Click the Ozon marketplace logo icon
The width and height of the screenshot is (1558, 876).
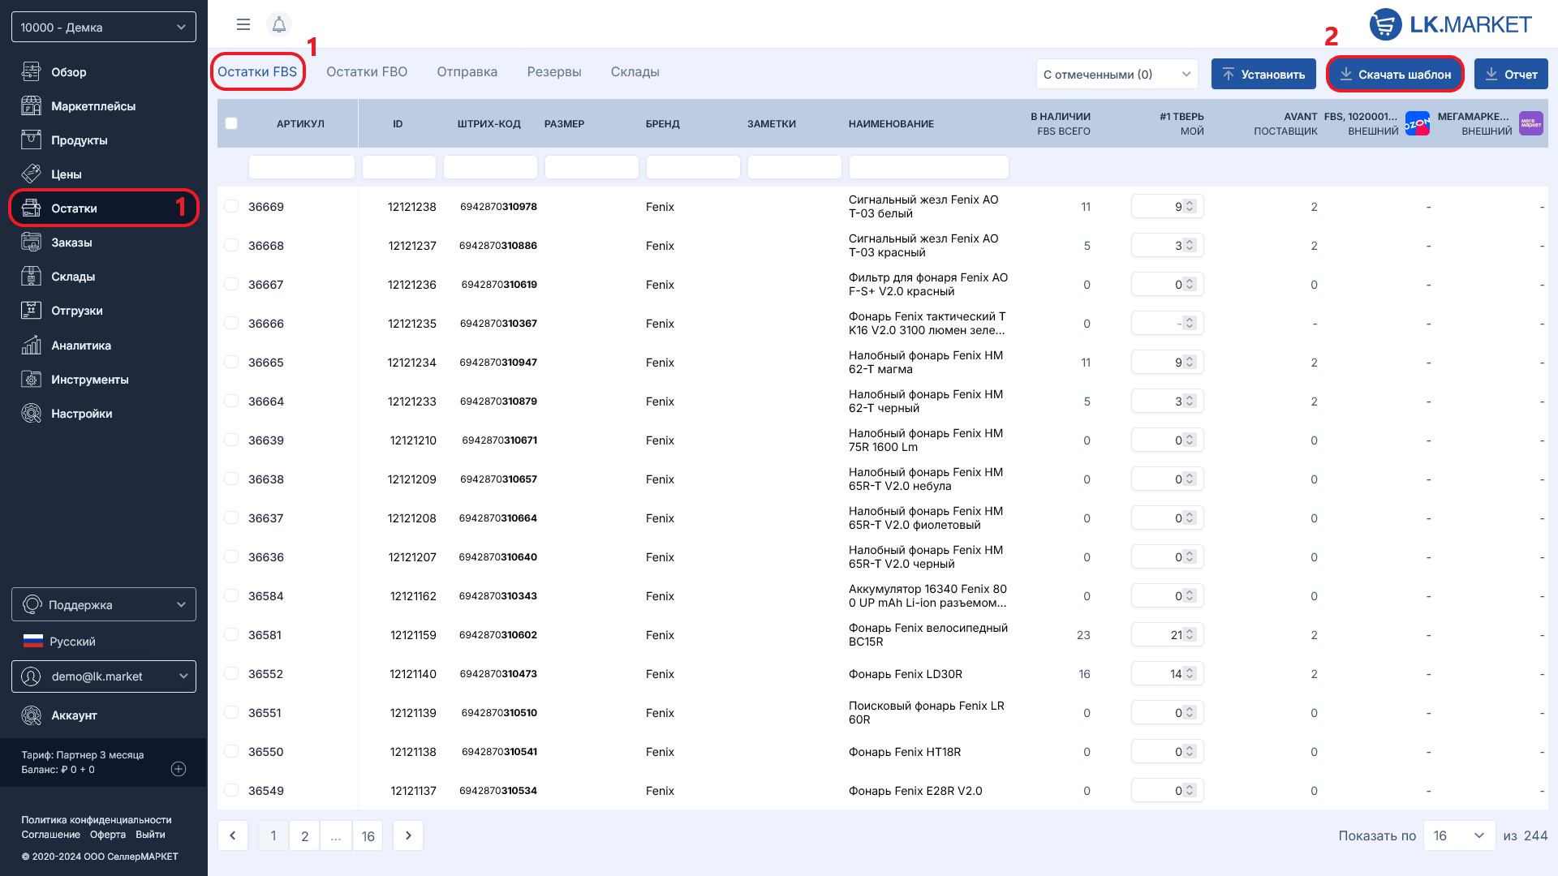click(1417, 123)
